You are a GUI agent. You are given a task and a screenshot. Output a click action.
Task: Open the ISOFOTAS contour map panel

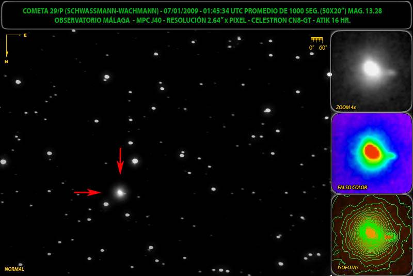(x=371, y=235)
